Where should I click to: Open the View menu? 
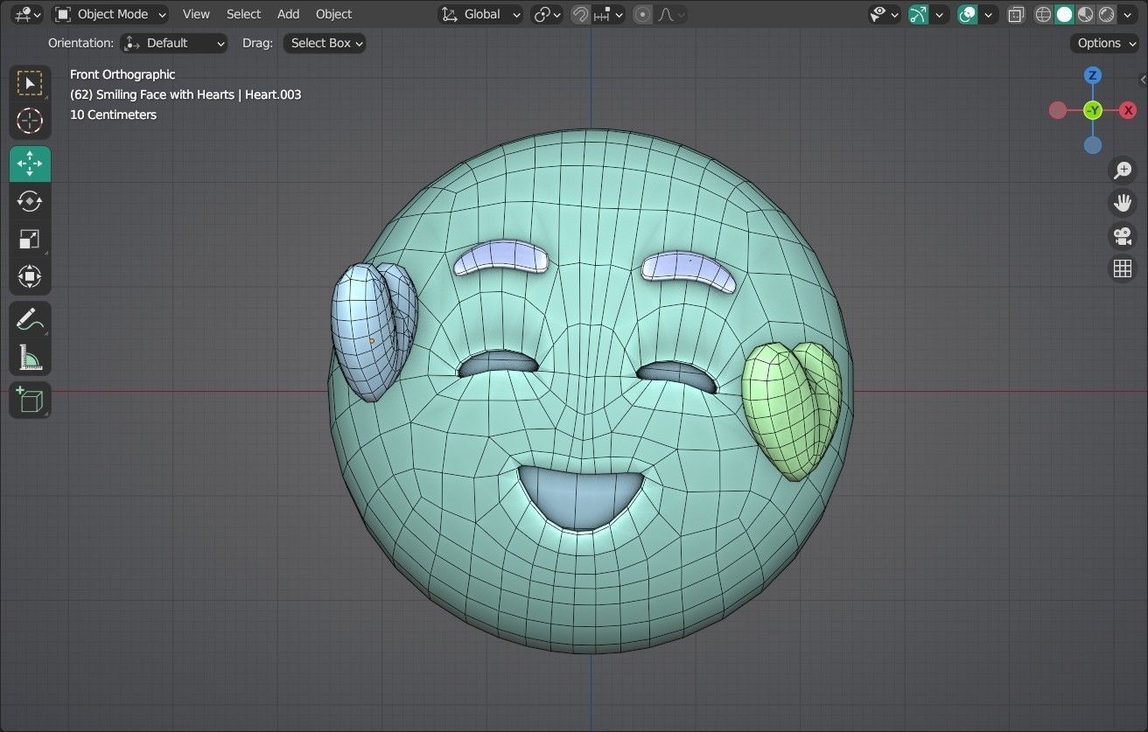tap(196, 14)
